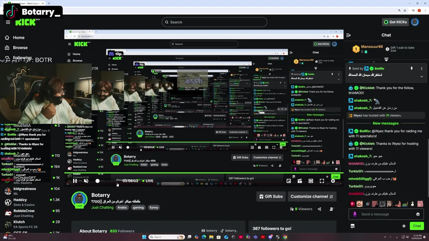The height and width of the screenshot is (241, 429).
Task: Click the Get KICKs button
Action: point(395,22)
